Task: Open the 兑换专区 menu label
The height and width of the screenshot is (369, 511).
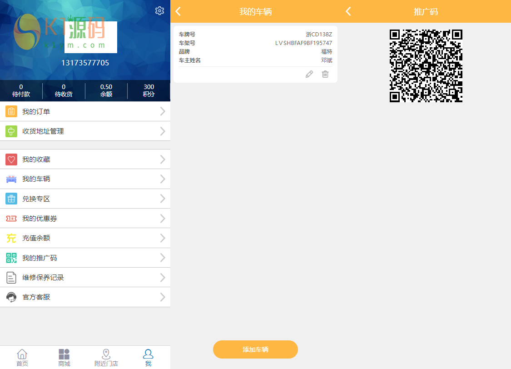Action: [x=36, y=199]
